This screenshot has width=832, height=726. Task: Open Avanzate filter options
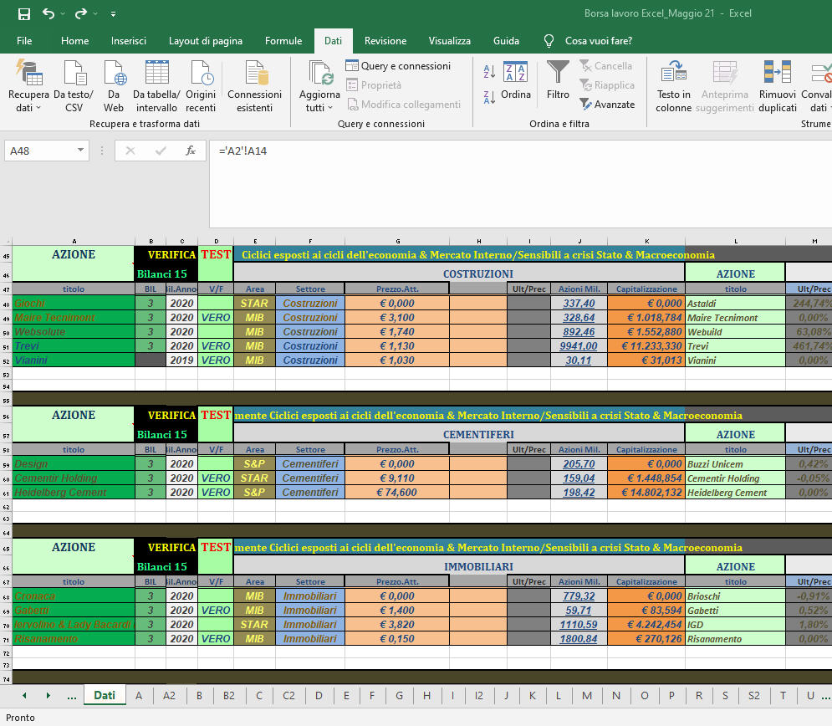click(607, 105)
